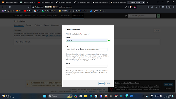Toggle the browser sidebar panel icon
Viewport: 176px width, 99px height.
tap(159, 7)
